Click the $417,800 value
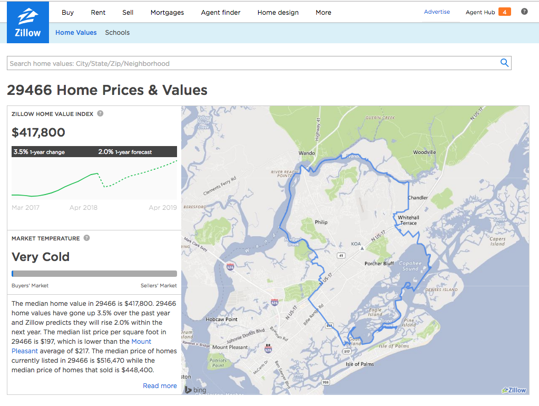The width and height of the screenshot is (539, 406). pyautogui.click(x=38, y=132)
